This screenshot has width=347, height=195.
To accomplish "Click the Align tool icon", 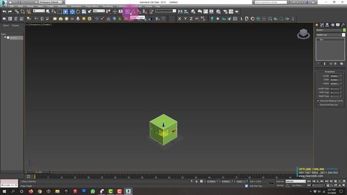I will (x=186, y=11).
